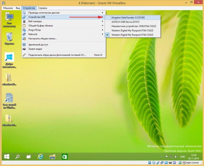
Task: Open the Вид menu
Action: pos(18,8)
